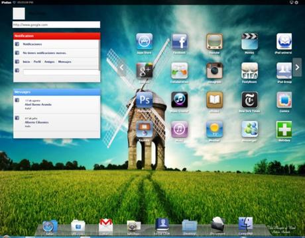The height and width of the screenshot is (238, 305).
Task: Click the Mensajes link in notifications
Action: (x=64, y=61)
